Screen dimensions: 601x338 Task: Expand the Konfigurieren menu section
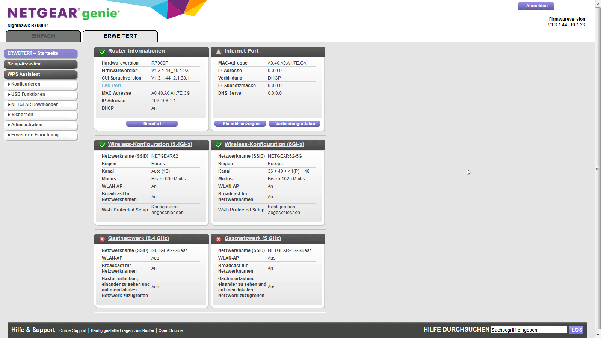(41, 84)
